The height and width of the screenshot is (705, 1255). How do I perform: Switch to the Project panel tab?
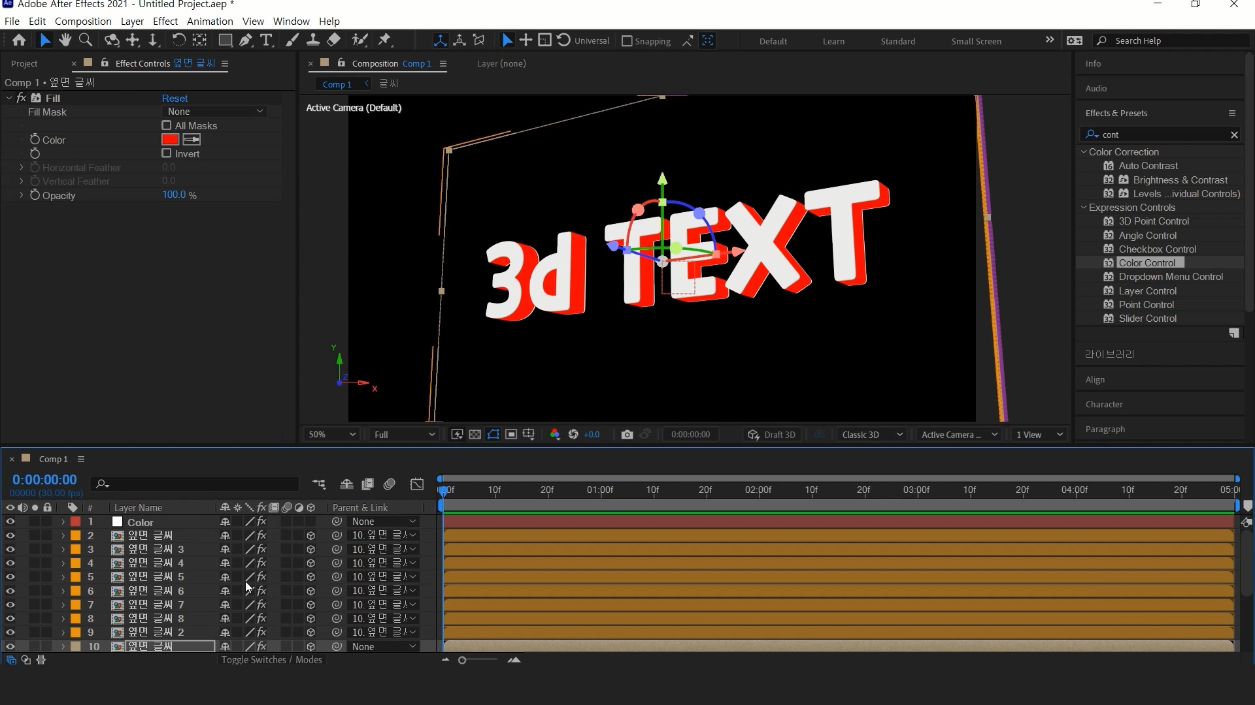pos(24,63)
